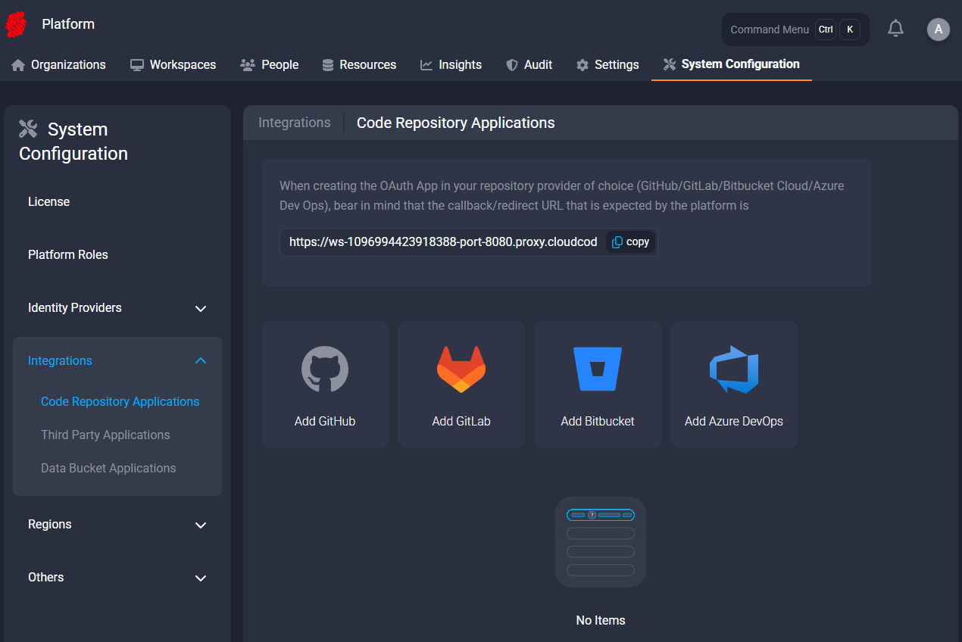Add a GitHub integration
Screen dimensions: 962x642
pos(325,385)
